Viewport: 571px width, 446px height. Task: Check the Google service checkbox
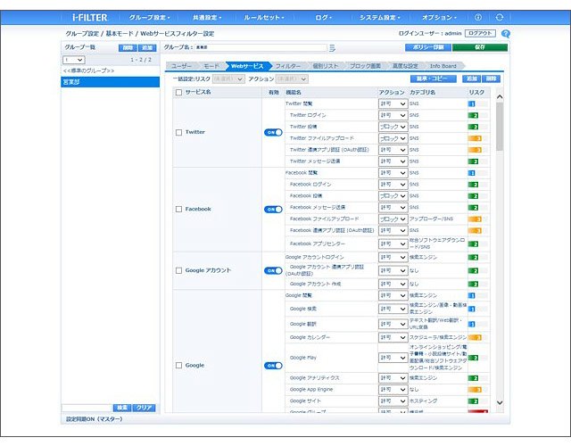click(178, 366)
